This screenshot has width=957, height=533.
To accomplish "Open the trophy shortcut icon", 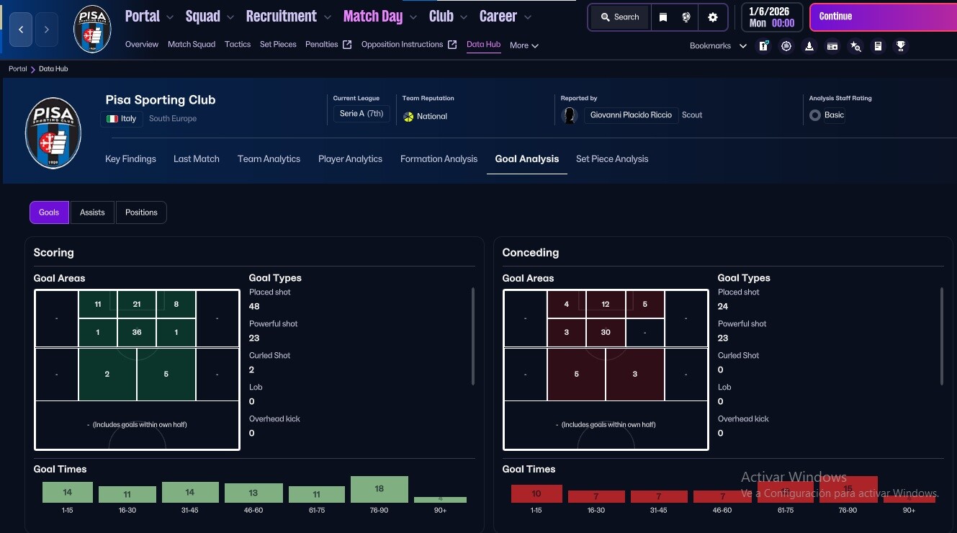I will [x=900, y=46].
